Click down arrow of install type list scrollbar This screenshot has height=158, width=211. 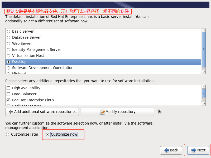(x=204, y=72)
